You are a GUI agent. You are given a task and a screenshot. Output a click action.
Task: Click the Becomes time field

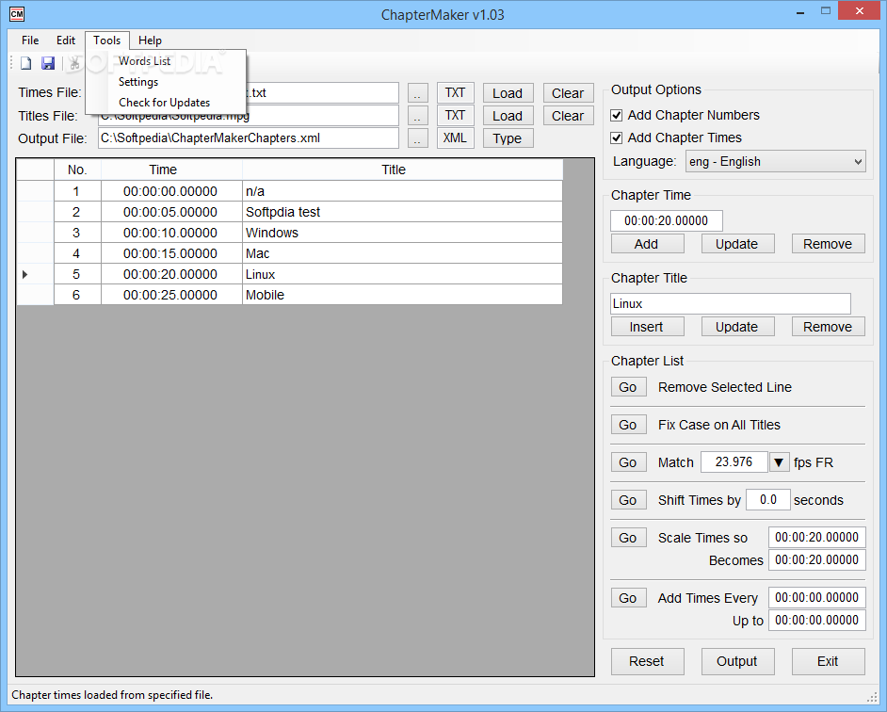(817, 560)
